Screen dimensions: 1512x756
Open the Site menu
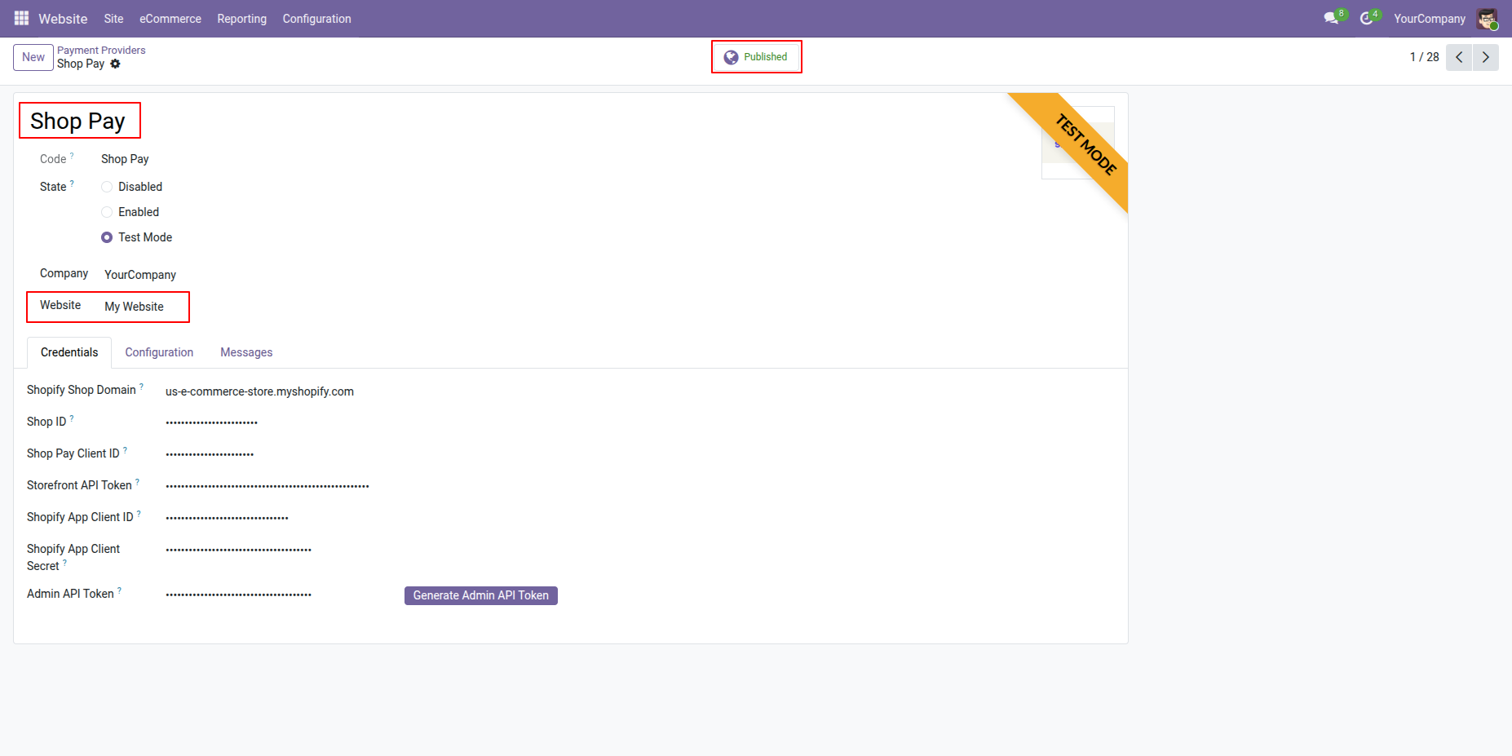(113, 19)
